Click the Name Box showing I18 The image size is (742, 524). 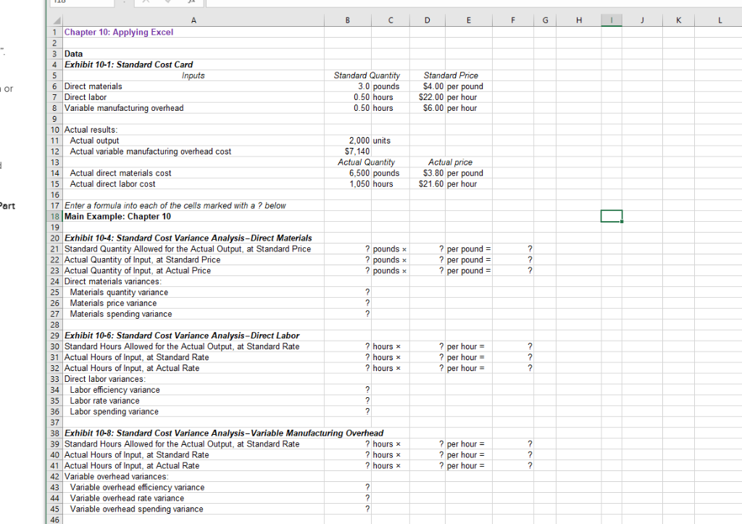pos(80,3)
